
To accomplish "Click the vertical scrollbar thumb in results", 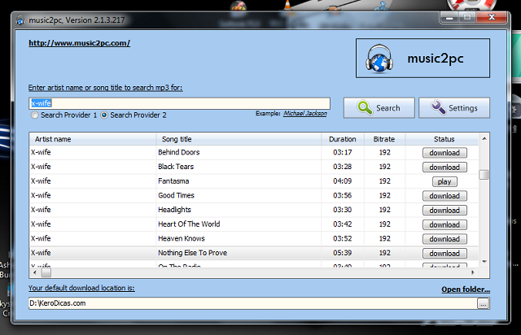I will (484, 175).
